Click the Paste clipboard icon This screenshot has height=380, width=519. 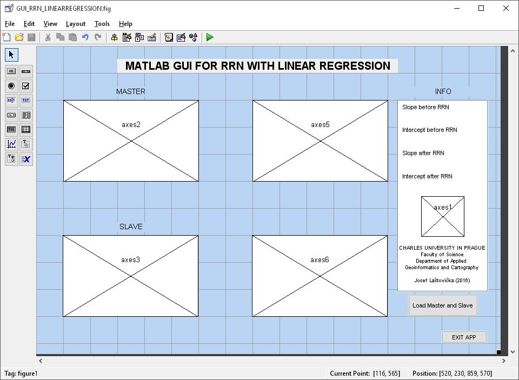[x=72, y=37]
